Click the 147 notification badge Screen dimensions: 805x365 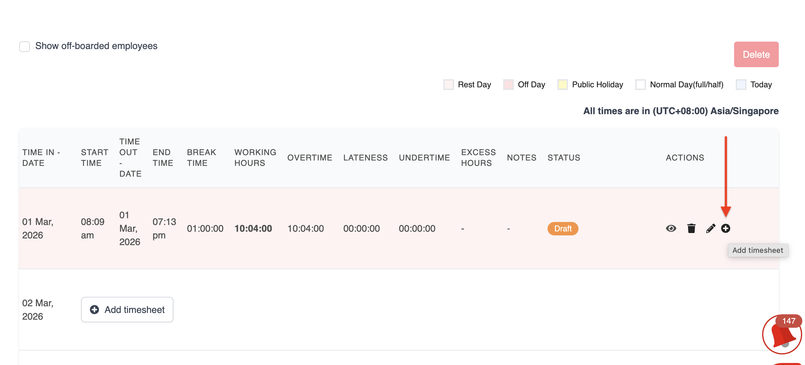tap(789, 321)
